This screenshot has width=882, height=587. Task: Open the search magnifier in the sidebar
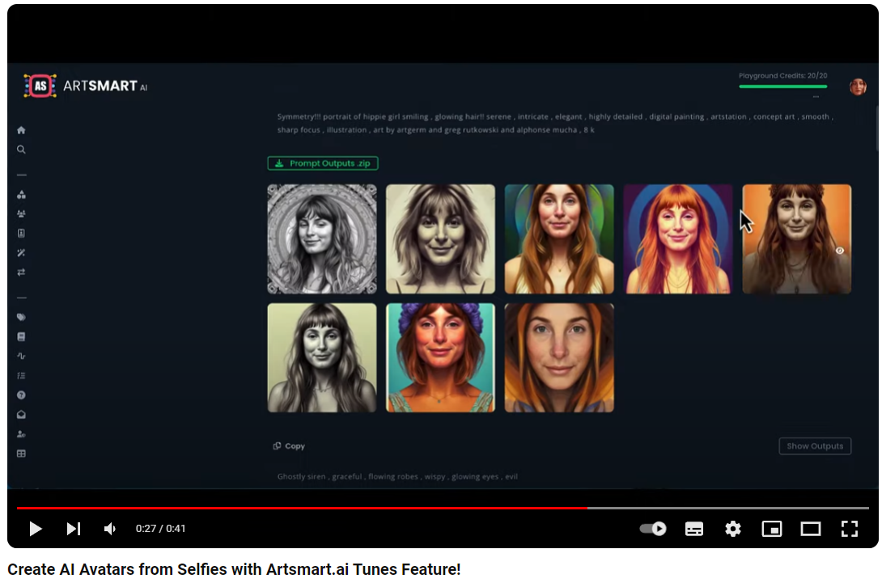tap(21, 150)
